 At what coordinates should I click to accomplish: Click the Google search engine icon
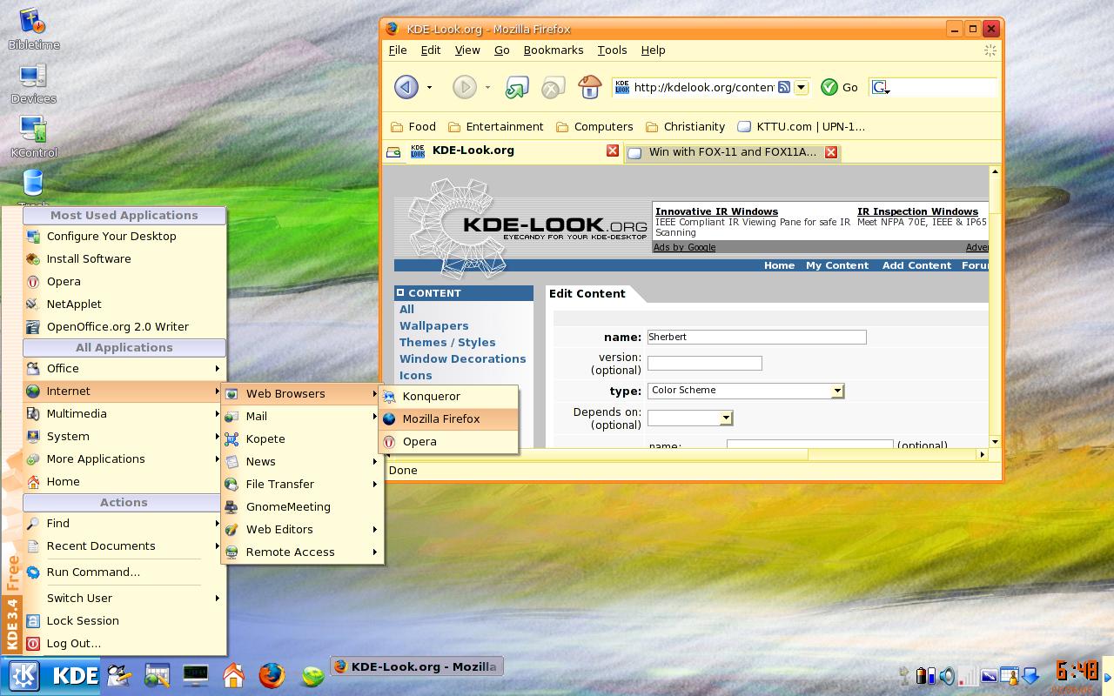tap(880, 87)
